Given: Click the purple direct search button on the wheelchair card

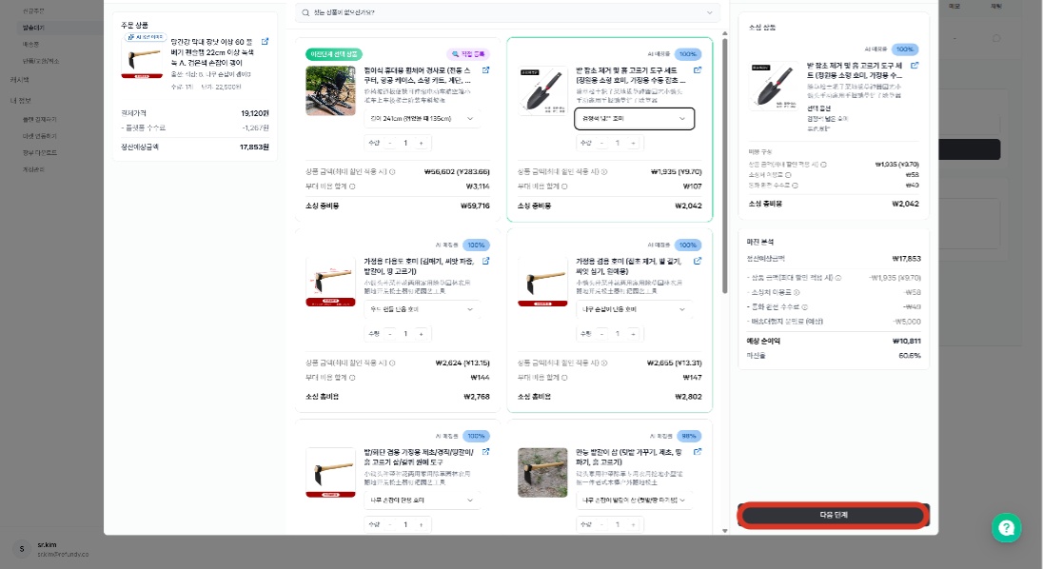Looking at the screenshot, I should pyautogui.click(x=469, y=54).
